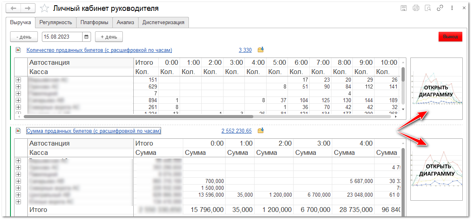Open the calendar picker in the date field
Screen dimensions: 472x220
coord(87,37)
